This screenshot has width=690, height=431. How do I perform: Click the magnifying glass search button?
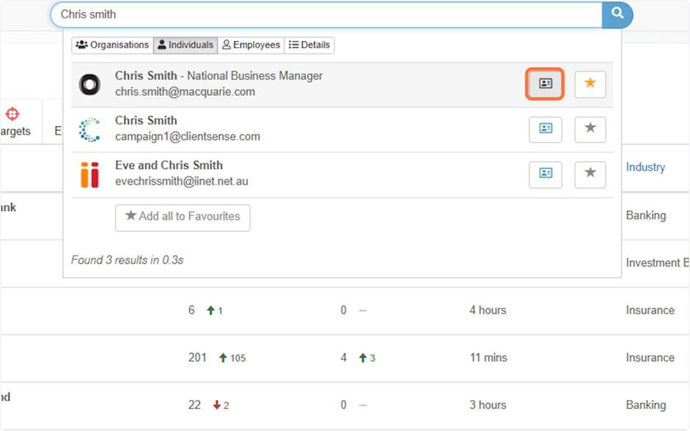pos(617,14)
